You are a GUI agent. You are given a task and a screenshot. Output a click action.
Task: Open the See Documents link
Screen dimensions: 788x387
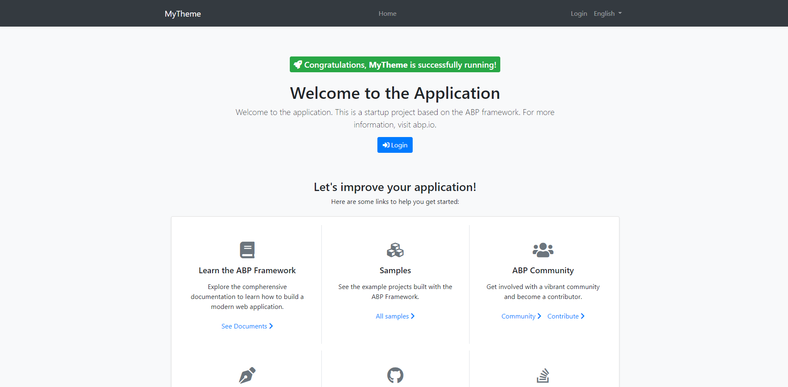point(247,326)
